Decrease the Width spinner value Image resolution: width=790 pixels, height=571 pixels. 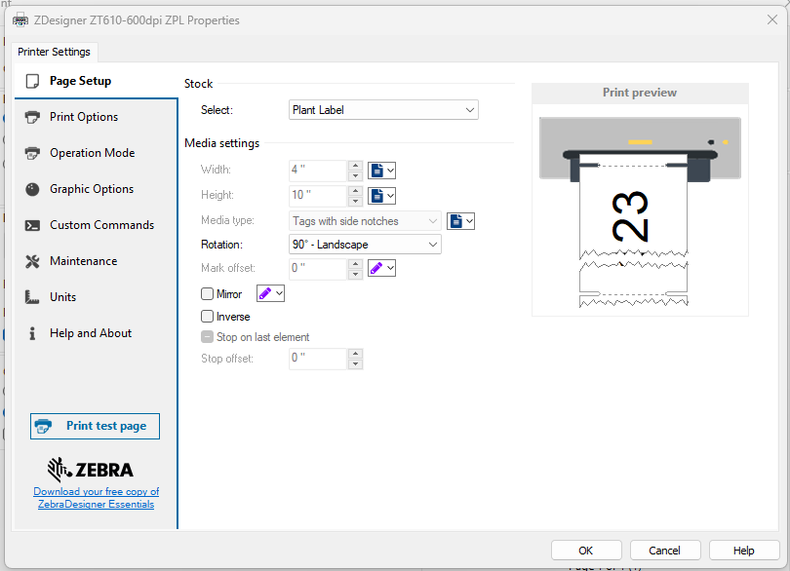coord(356,175)
